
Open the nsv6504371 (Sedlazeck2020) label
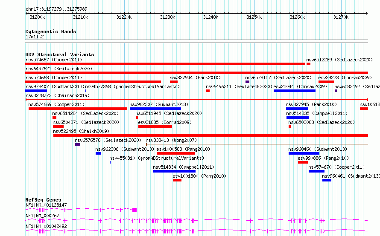[x=86, y=122]
